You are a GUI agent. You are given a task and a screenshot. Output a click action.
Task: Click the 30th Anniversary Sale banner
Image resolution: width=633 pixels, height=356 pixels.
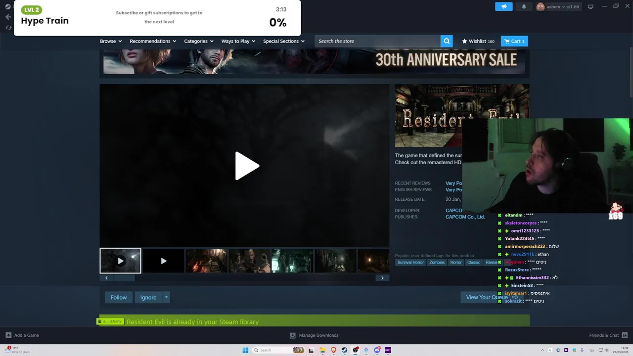[x=314, y=61]
